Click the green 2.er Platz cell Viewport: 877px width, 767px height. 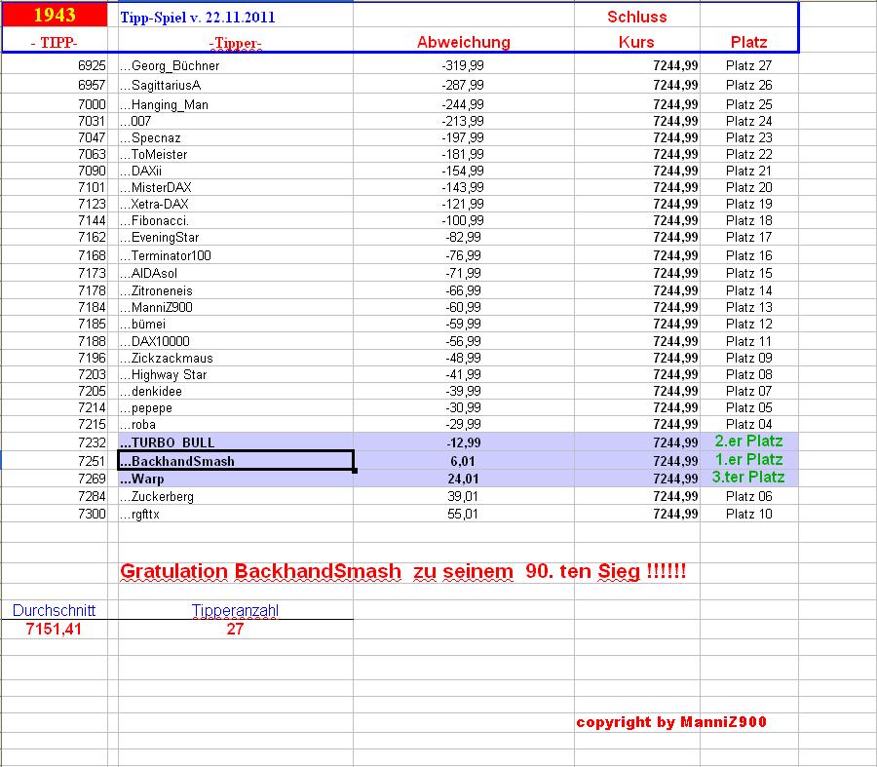[749, 441]
